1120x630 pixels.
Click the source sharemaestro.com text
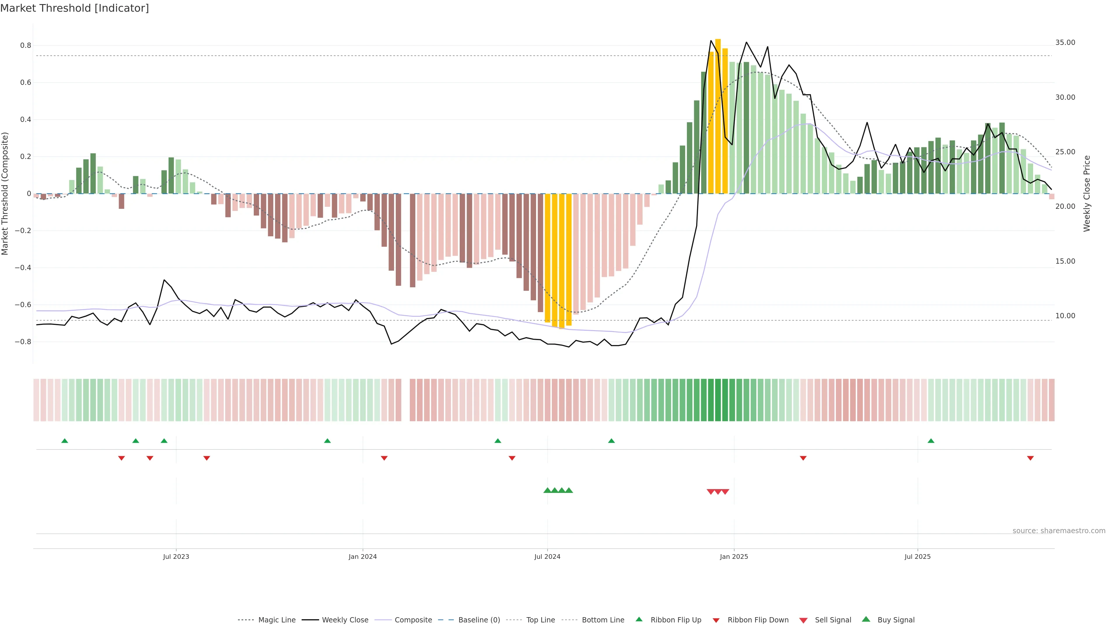[x=1059, y=531]
